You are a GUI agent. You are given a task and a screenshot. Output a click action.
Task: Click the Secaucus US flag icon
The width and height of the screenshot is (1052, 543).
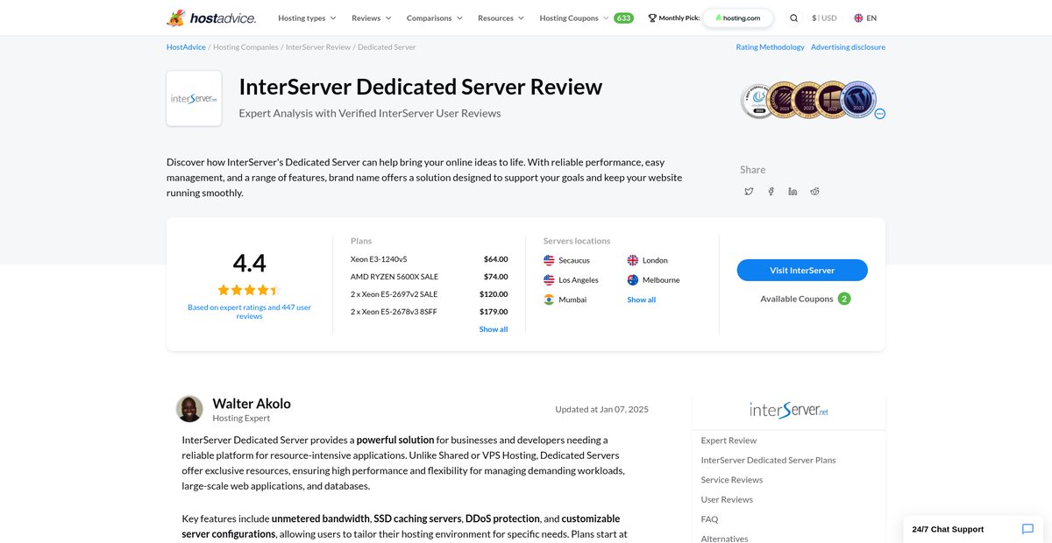(549, 260)
